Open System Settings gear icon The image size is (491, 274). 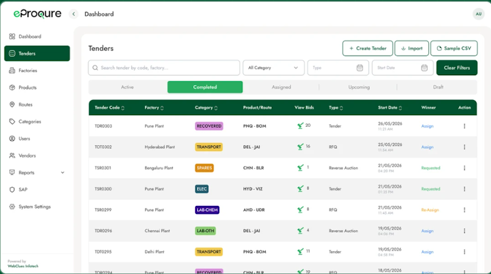point(12,207)
